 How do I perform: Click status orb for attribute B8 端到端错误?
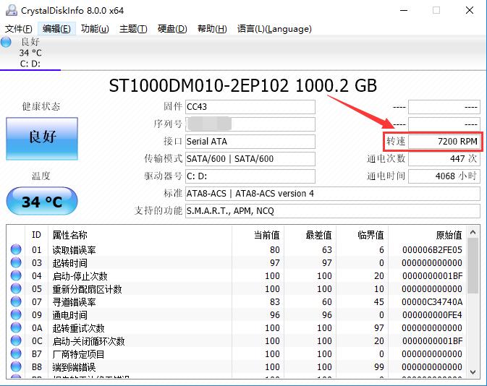(x=16, y=366)
